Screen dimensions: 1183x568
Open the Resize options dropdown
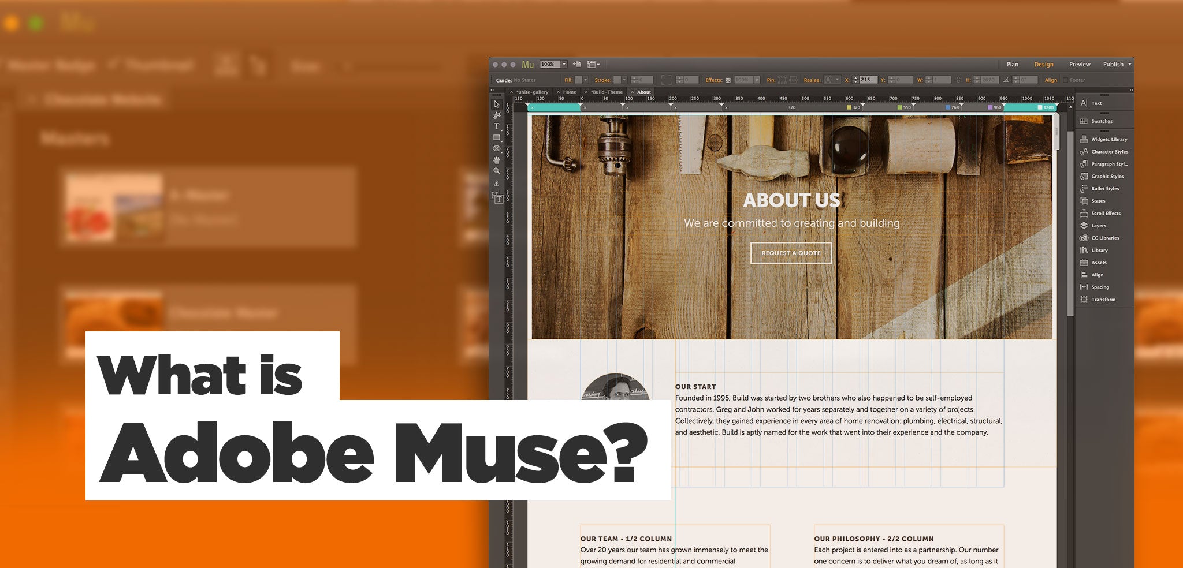[836, 80]
